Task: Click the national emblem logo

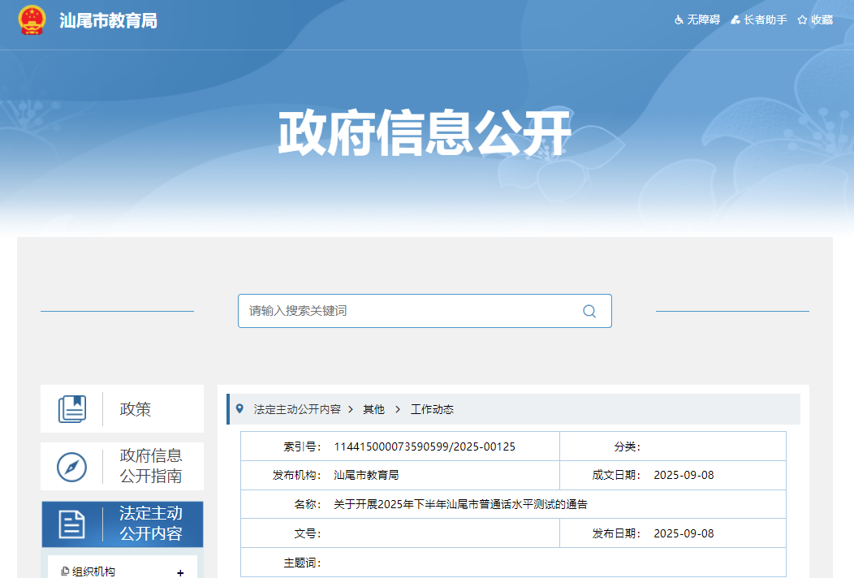Action: coord(32,20)
